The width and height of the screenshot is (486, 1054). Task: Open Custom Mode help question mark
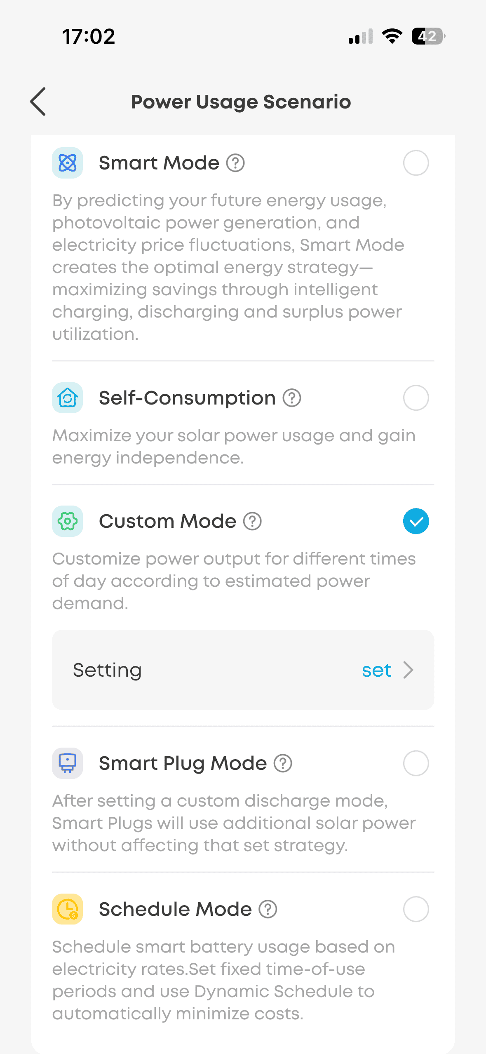[x=252, y=521]
